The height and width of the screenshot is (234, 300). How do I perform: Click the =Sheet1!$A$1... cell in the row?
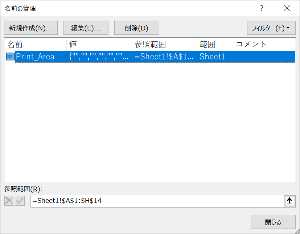pyautogui.click(x=164, y=57)
